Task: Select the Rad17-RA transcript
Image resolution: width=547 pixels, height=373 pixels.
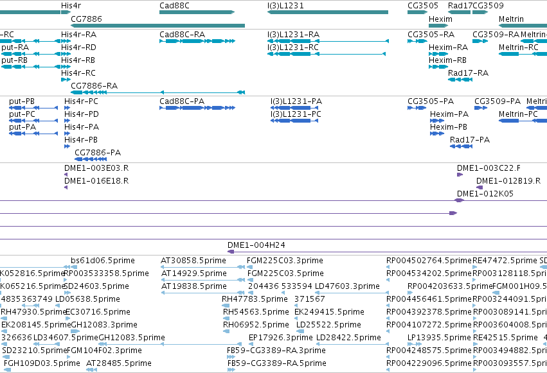Action: point(460,80)
